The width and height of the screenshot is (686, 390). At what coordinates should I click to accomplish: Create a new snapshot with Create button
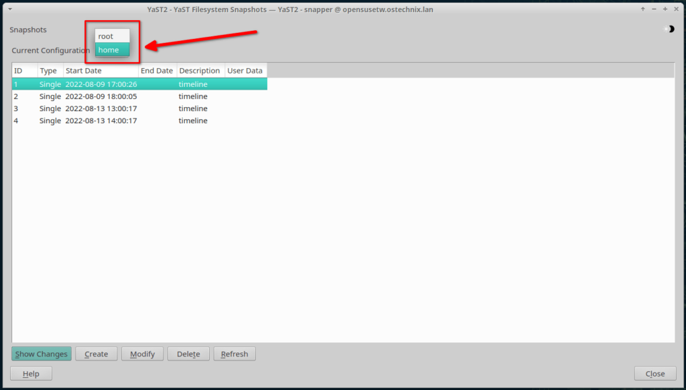click(96, 354)
